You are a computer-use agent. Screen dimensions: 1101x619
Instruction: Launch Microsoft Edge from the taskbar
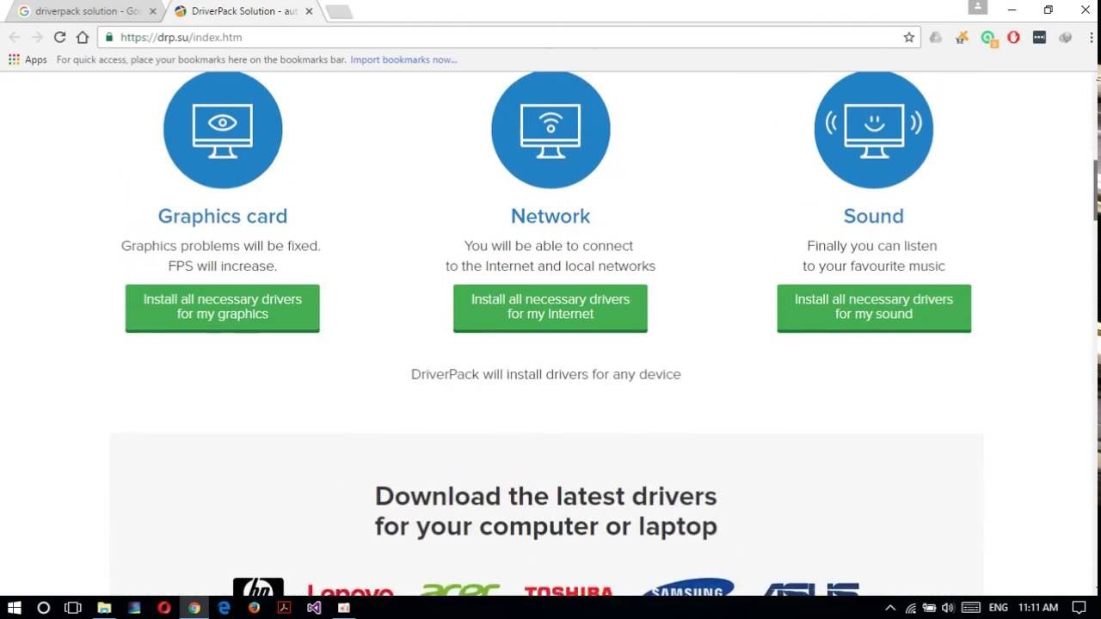pos(224,607)
